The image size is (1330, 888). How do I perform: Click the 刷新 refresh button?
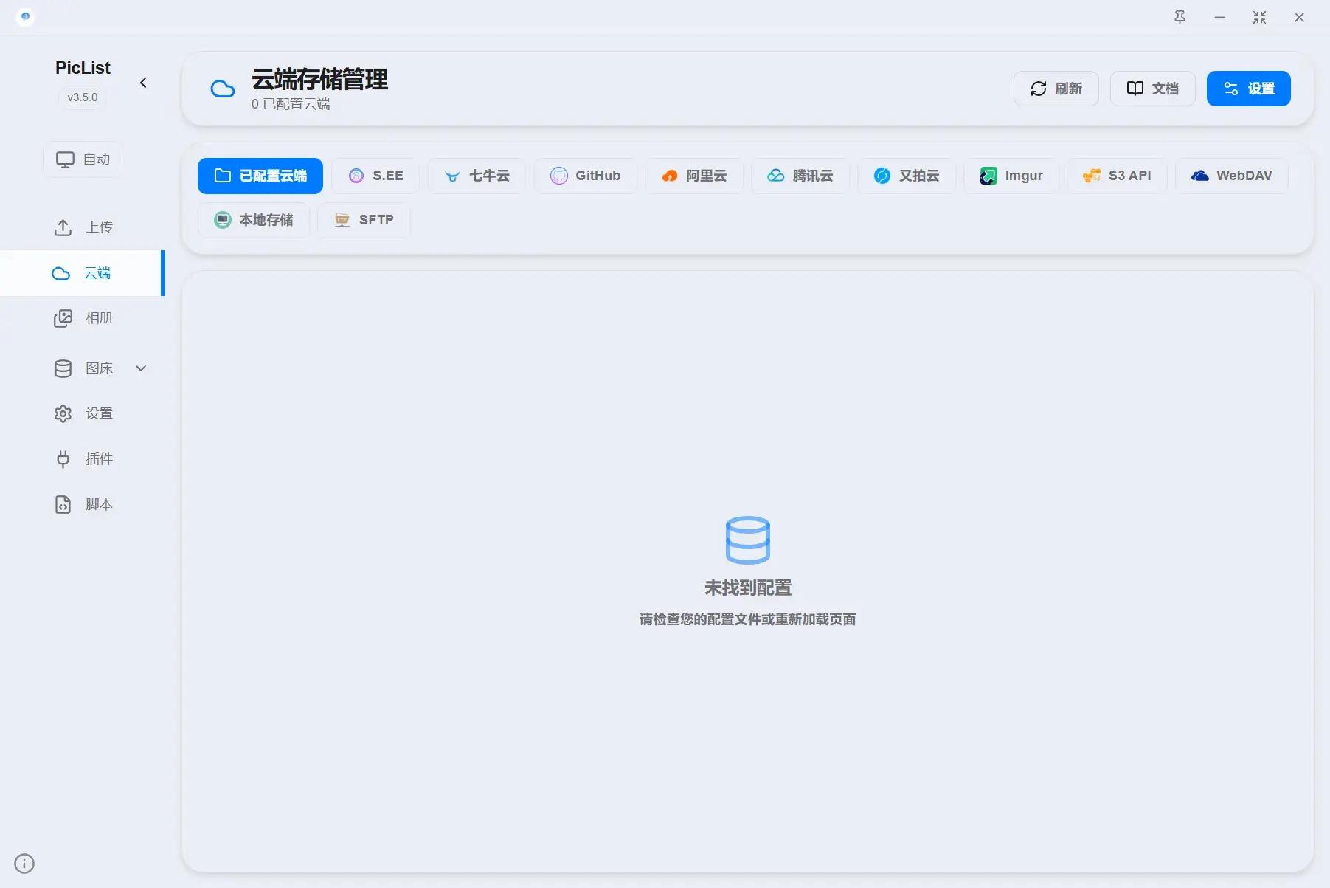point(1056,89)
